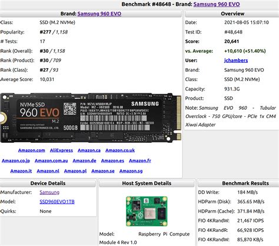Select the Quirks value None
Viewport: 279px width, 246px height.
click(x=45, y=211)
